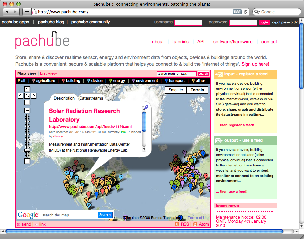This screenshot has height=239, width=304.
Task: Open the about page
Action: [x=158, y=42]
